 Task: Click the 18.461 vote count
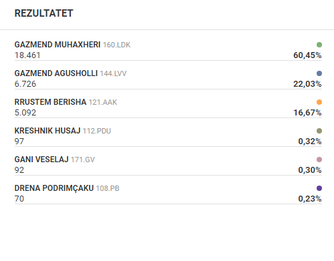(27, 55)
